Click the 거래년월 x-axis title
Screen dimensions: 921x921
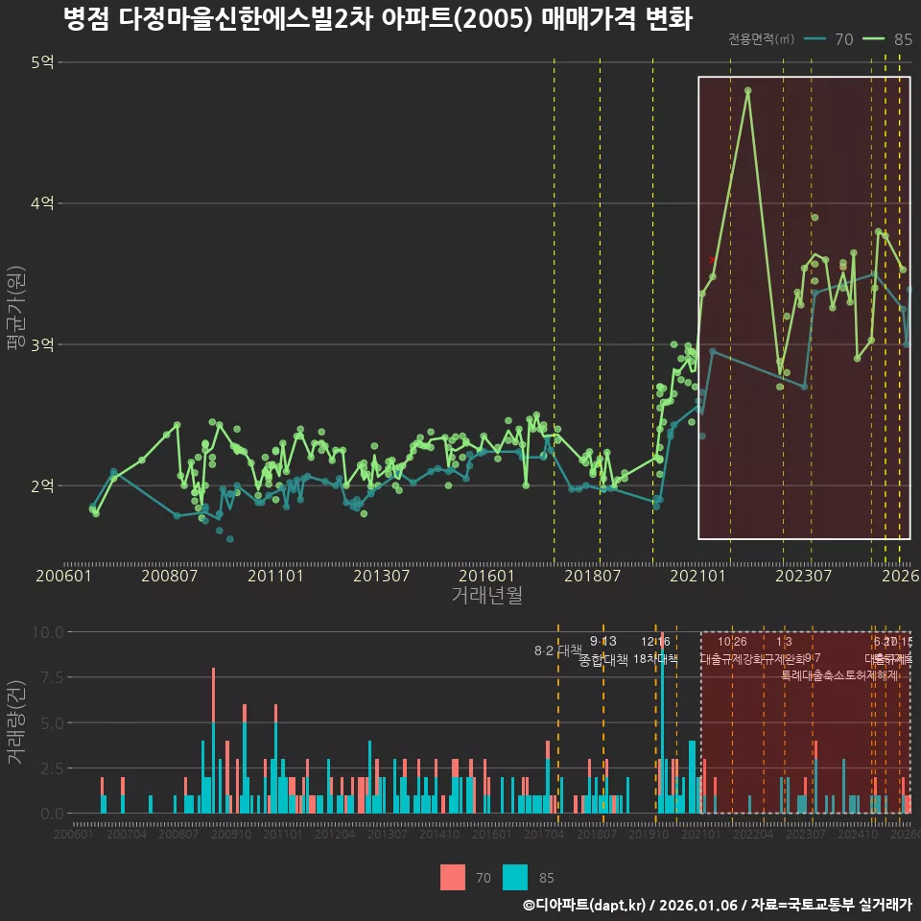pyautogui.click(x=487, y=594)
